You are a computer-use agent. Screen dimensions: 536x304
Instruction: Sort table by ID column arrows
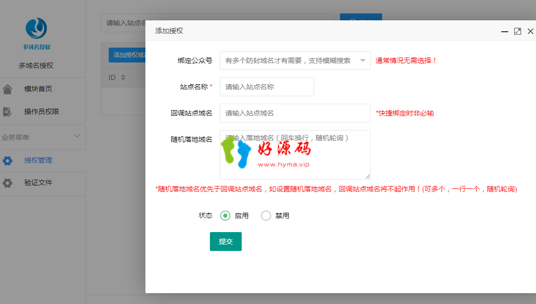tap(123, 77)
